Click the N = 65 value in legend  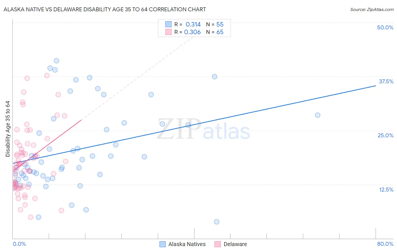pyautogui.click(x=215, y=32)
